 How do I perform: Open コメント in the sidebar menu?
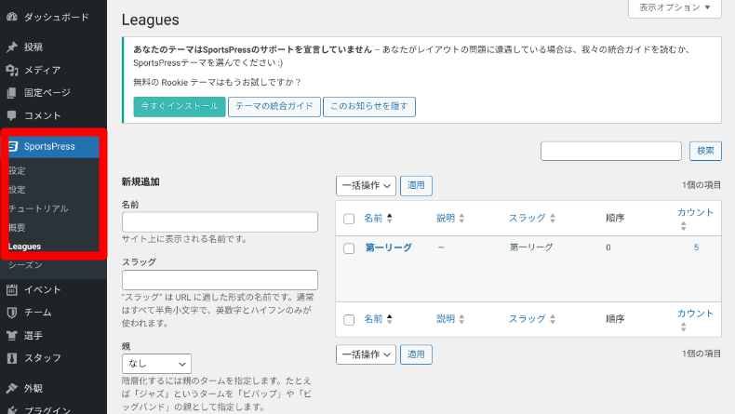42,115
